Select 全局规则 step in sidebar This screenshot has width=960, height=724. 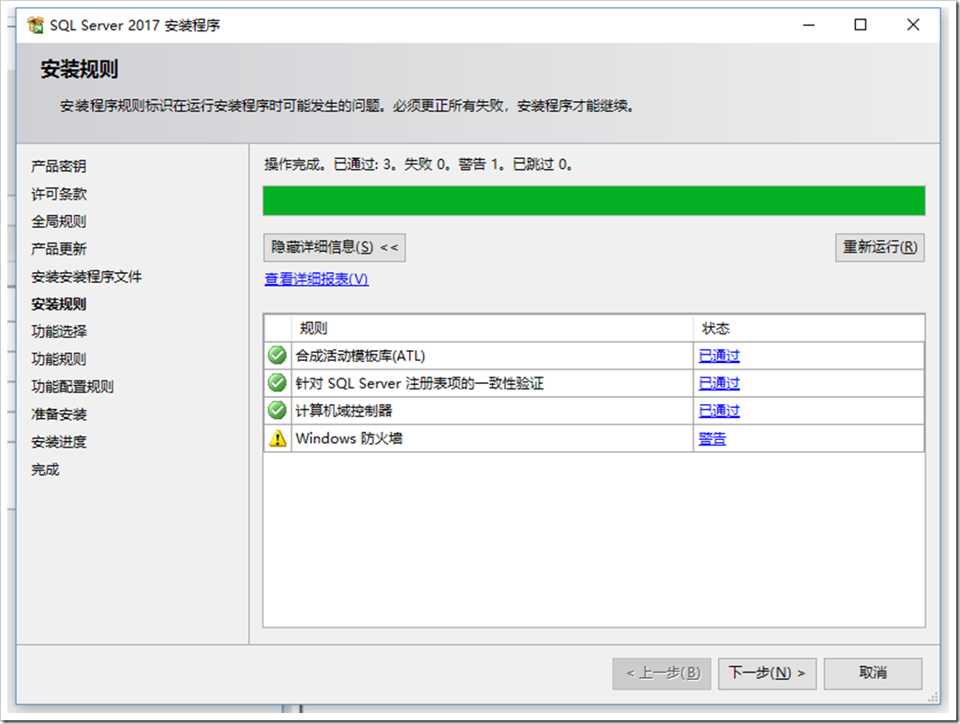coord(59,221)
